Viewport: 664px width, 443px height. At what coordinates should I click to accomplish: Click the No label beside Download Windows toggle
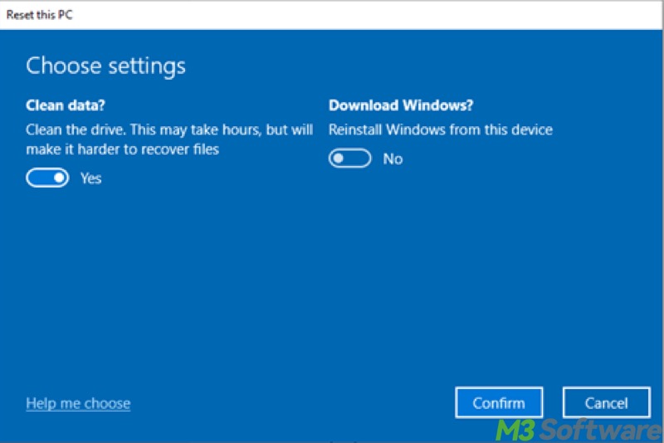[393, 158]
